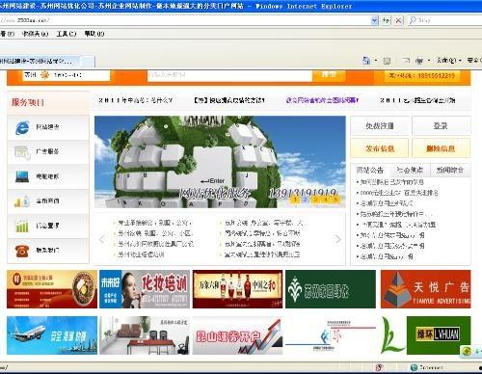Select the current browser tab with the 苏州 site title

[40, 61]
